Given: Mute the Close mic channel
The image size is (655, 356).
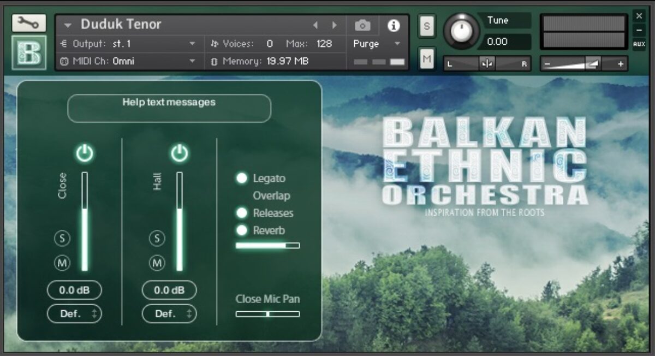Looking at the screenshot, I should [x=62, y=263].
